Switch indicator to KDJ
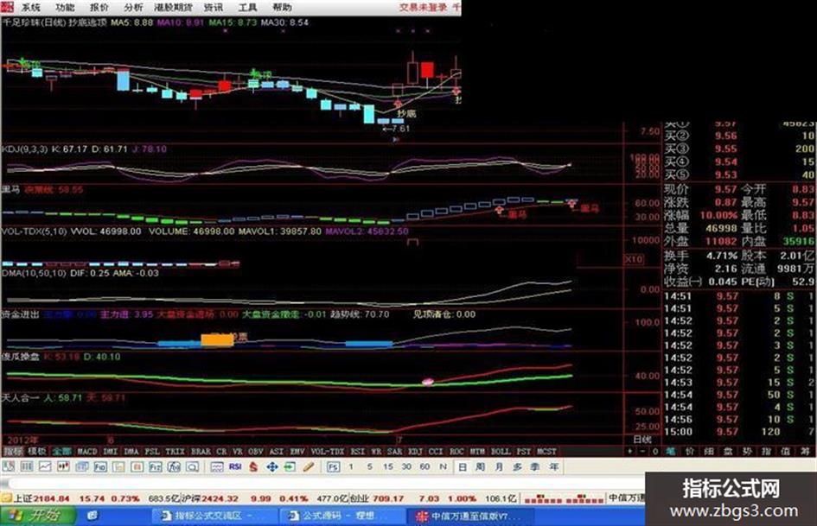The width and height of the screenshot is (817, 526). pyautogui.click(x=415, y=451)
